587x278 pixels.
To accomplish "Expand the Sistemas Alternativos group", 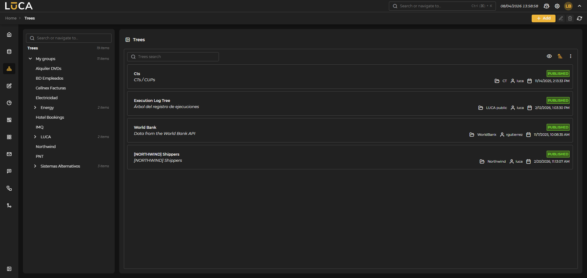I will pyautogui.click(x=35, y=166).
